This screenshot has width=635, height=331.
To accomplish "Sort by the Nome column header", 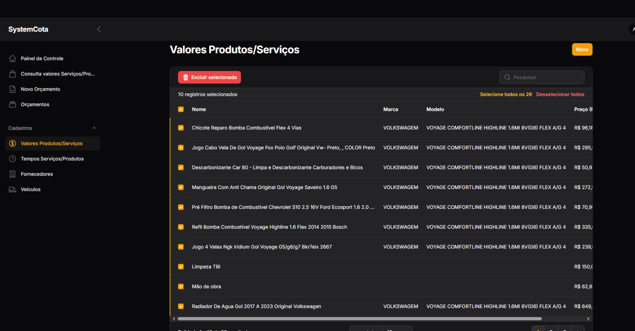I will [199, 109].
